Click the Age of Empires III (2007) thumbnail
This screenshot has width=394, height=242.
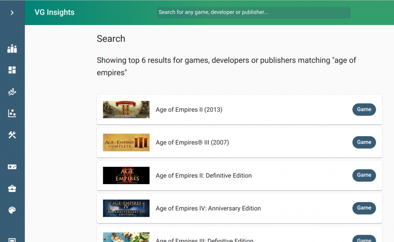tap(126, 142)
